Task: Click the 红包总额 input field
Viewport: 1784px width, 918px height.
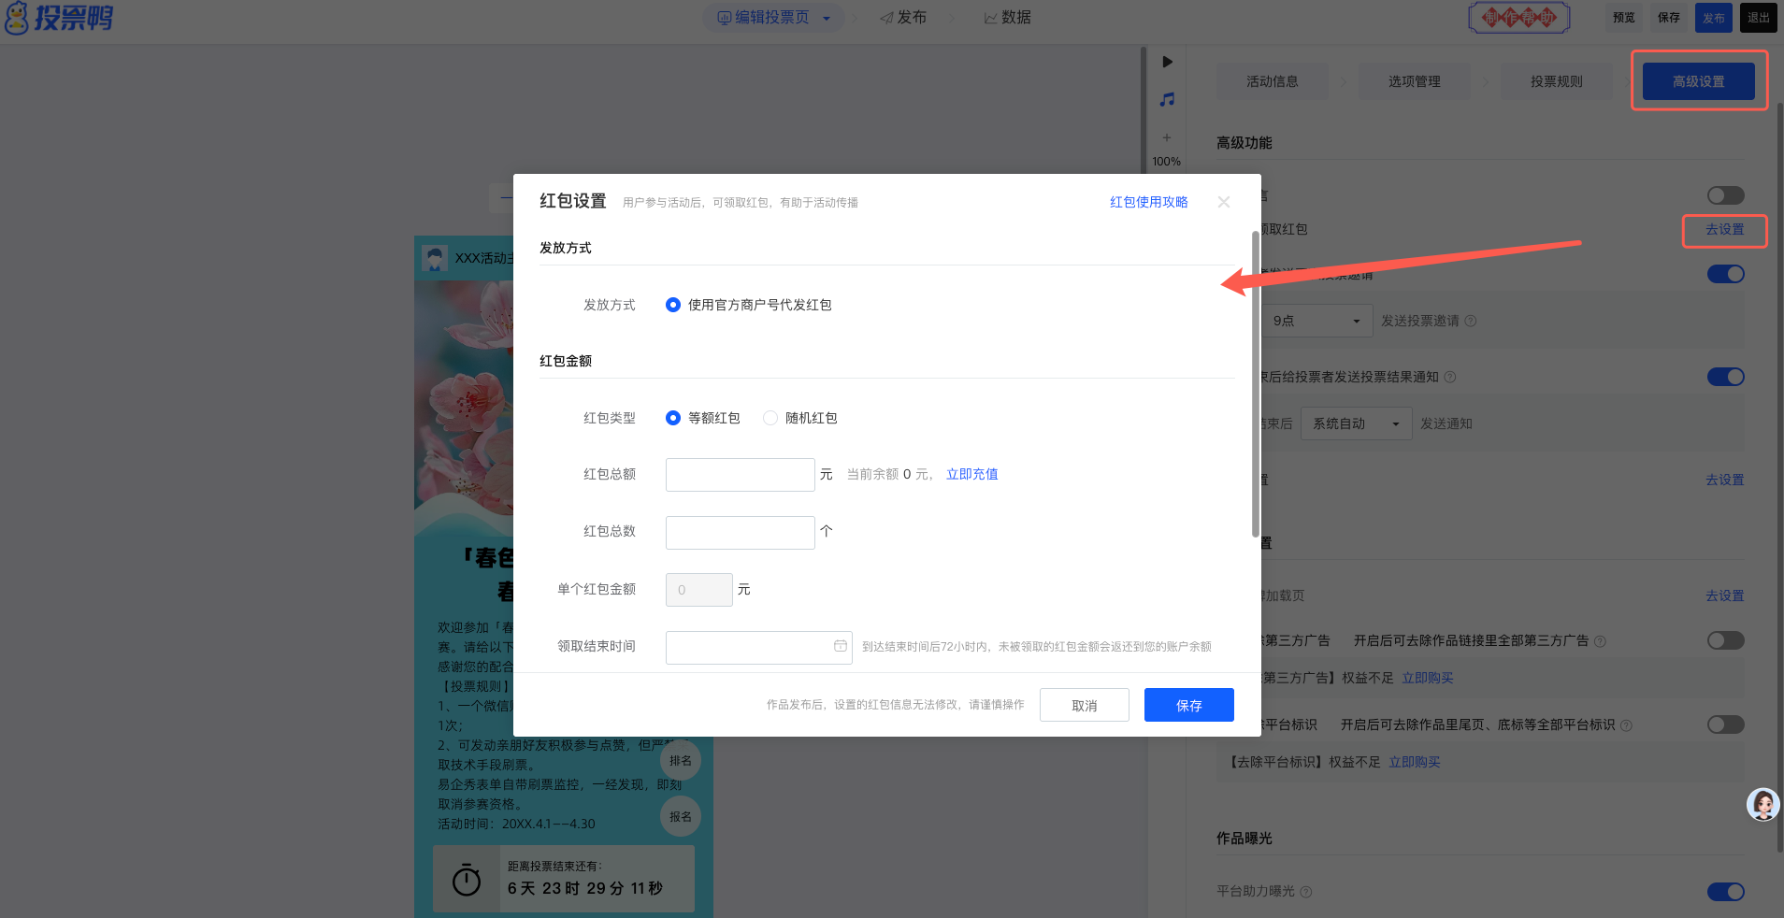Action: pyautogui.click(x=740, y=475)
